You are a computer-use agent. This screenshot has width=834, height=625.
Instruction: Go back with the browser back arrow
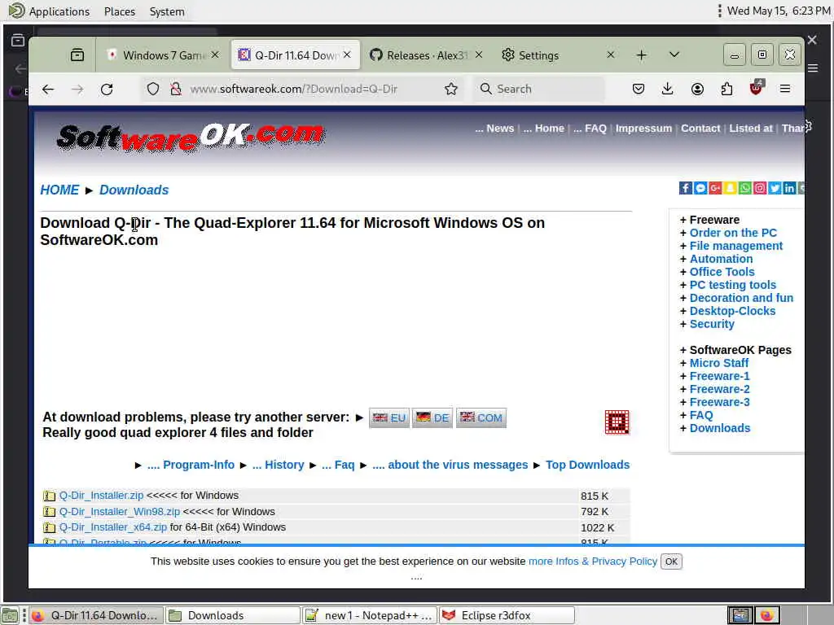click(48, 90)
